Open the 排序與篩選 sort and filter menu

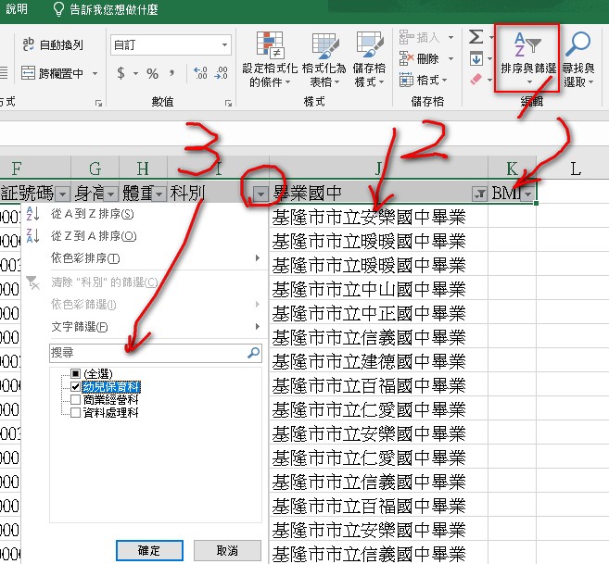point(529,56)
